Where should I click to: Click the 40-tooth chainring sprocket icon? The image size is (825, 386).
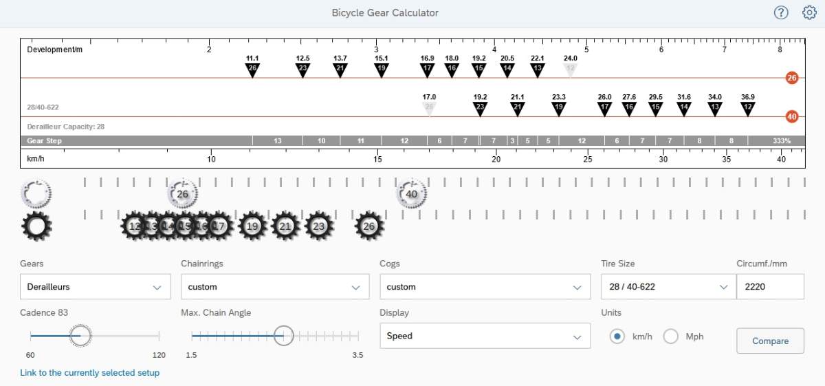(x=412, y=195)
